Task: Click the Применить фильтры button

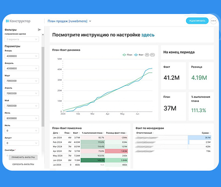Action: point(23,157)
